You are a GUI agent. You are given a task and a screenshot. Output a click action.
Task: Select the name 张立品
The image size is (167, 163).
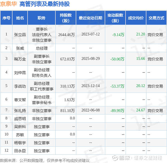(20, 35)
